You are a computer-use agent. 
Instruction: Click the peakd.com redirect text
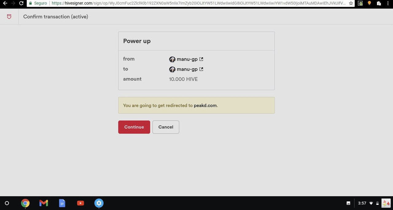[205, 105]
